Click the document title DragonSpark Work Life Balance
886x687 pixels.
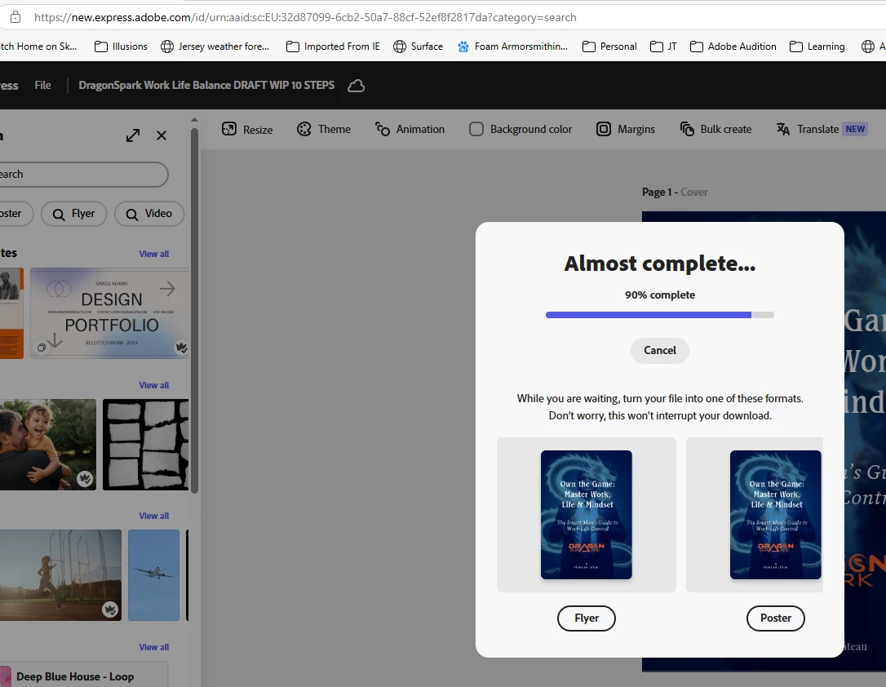pyautogui.click(x=206, y=86)
